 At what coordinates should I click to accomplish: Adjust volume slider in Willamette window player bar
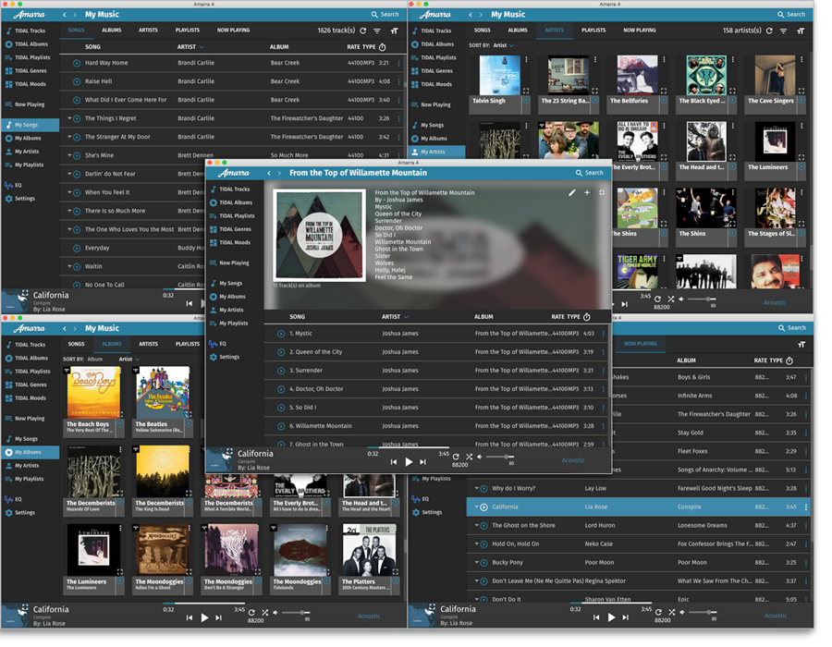[500, 457]
